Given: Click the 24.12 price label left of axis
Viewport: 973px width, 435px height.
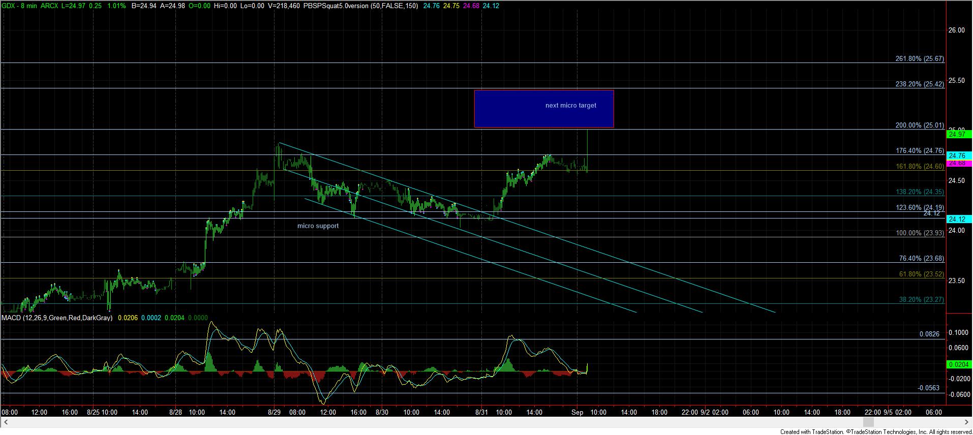Looking at the screenshot, I should (932, 214).
